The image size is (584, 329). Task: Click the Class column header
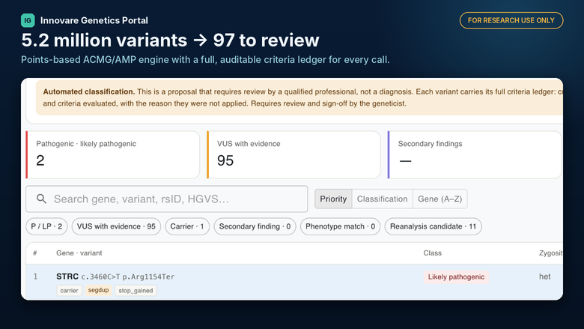point(433,253)
